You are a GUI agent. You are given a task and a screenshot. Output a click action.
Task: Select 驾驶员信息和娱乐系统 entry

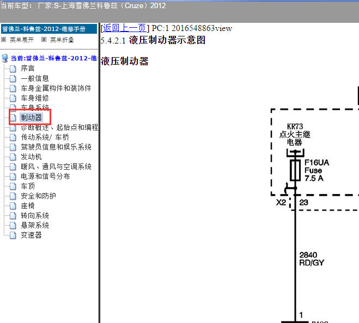click(x=56, y=147)
